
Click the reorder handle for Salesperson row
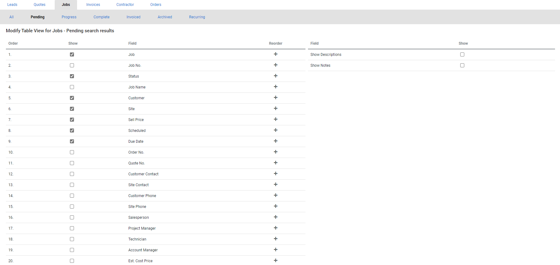pyautogui.click(x=276, y=217)
